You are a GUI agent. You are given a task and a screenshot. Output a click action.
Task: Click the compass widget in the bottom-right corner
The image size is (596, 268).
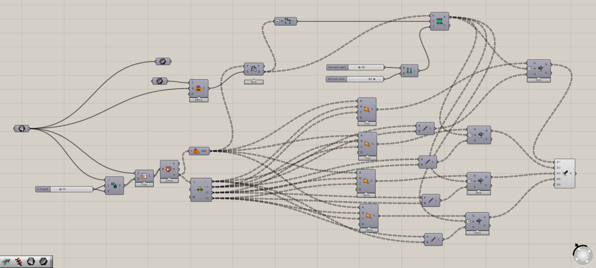[x=581, y=253]
